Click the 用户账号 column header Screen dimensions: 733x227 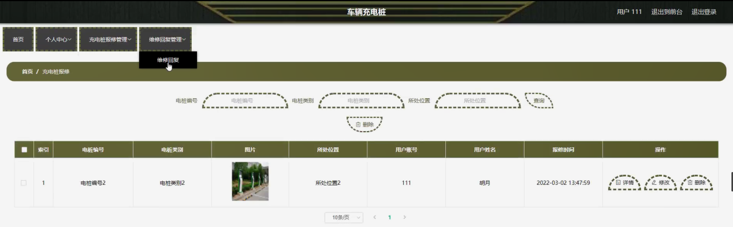[406, 150]
